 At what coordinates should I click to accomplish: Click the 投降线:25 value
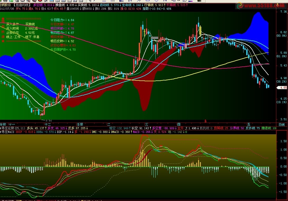pos(221,128)
